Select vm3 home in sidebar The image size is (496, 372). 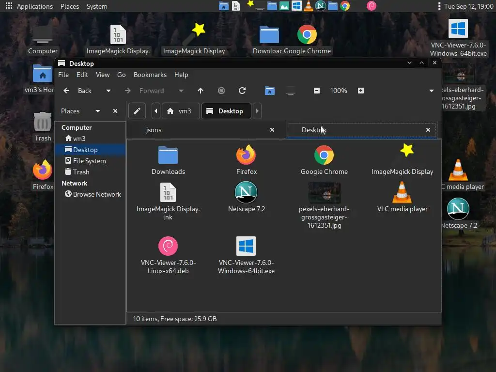[x=90, y=139]
